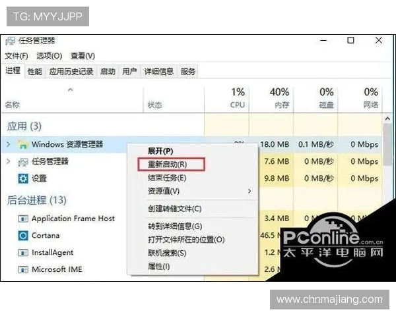Click the scrollbar up arrow
396x316 pixels.
(x=387, y=118)
